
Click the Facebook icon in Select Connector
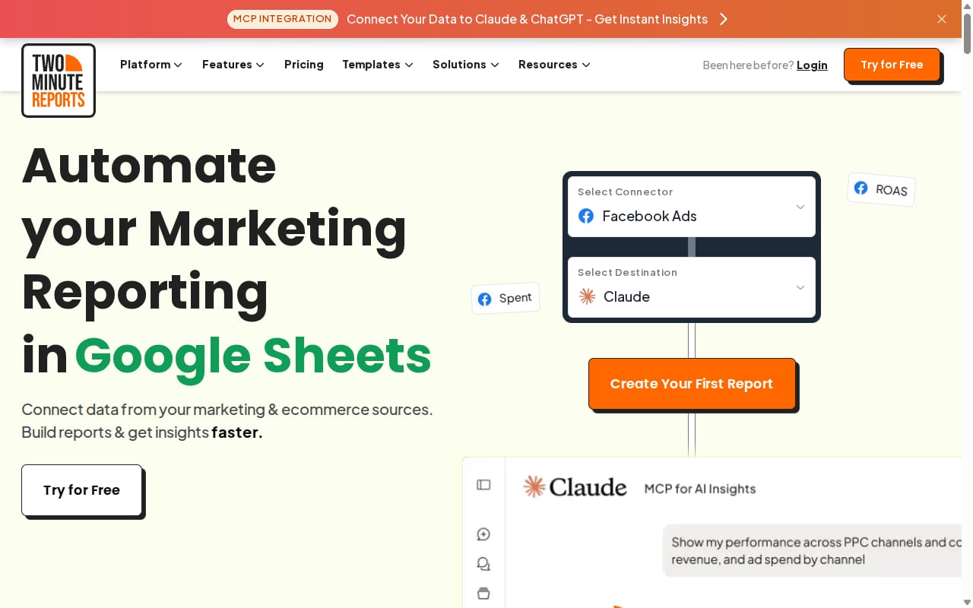[586, 216]
